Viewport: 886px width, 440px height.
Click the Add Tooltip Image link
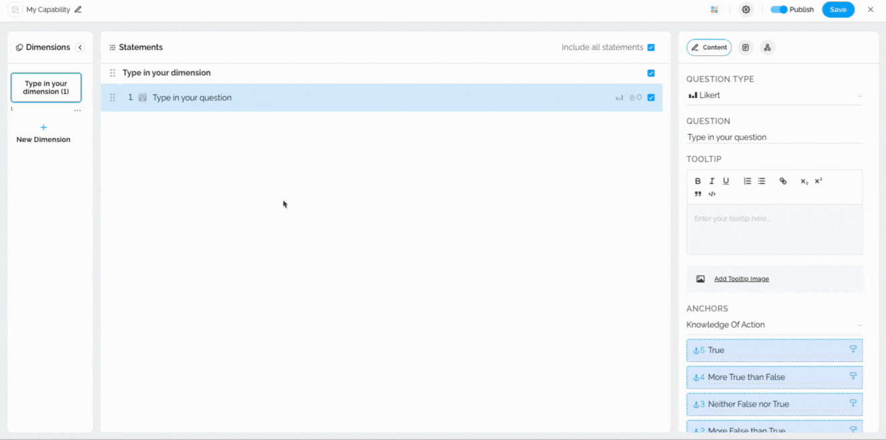741,279
